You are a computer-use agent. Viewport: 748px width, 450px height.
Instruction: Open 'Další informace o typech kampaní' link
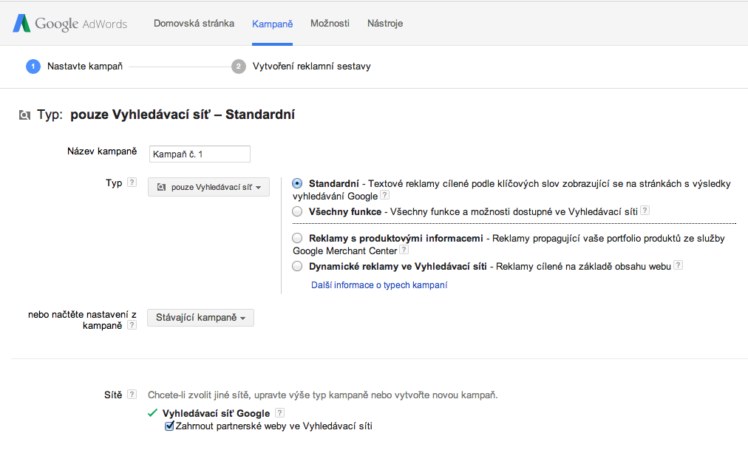click(x=379, y=285)
